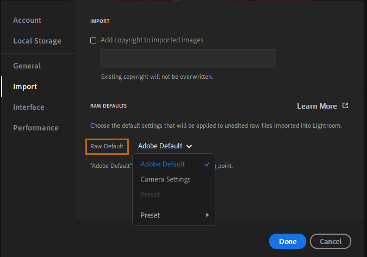Click the external link icon beside Learn More

(x=345, y=106)
